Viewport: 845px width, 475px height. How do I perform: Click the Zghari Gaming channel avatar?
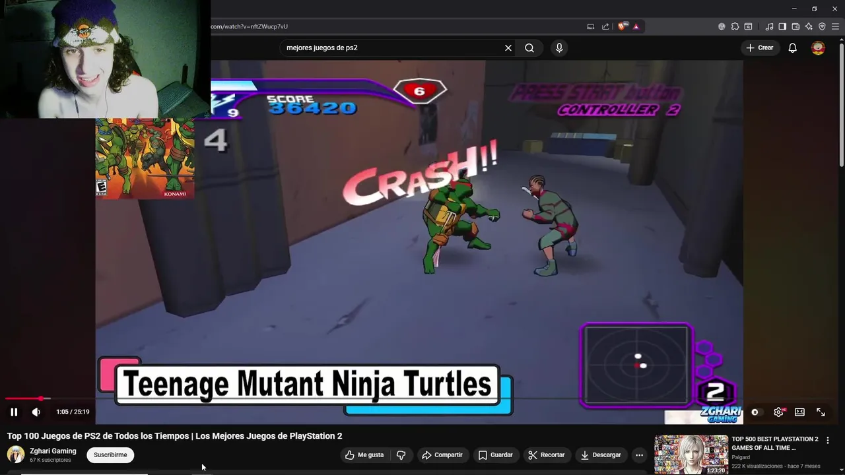coord(15,455)
